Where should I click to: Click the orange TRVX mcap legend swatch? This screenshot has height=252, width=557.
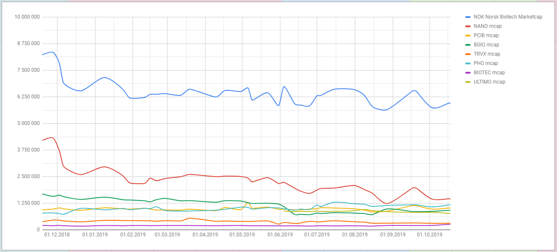click(468, 54)
